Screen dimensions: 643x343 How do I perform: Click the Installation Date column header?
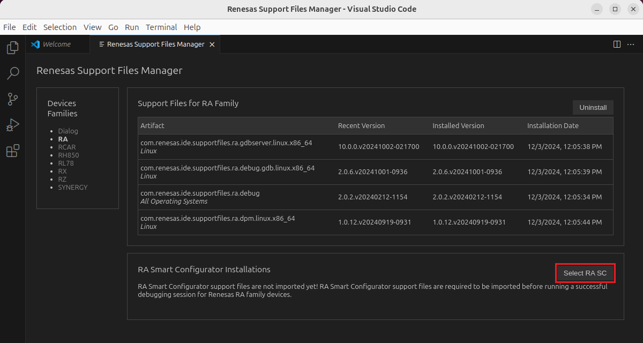[553, 125]
